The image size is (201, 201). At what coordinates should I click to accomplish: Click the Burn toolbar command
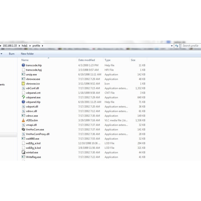click(12, 54)
